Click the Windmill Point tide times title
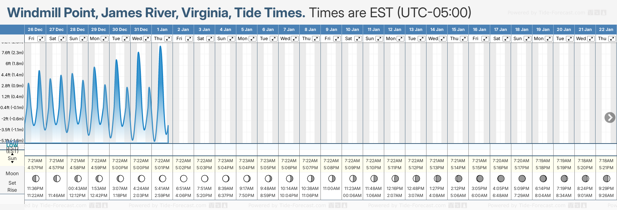Viewport: 617px width, 210px height. 156,13
